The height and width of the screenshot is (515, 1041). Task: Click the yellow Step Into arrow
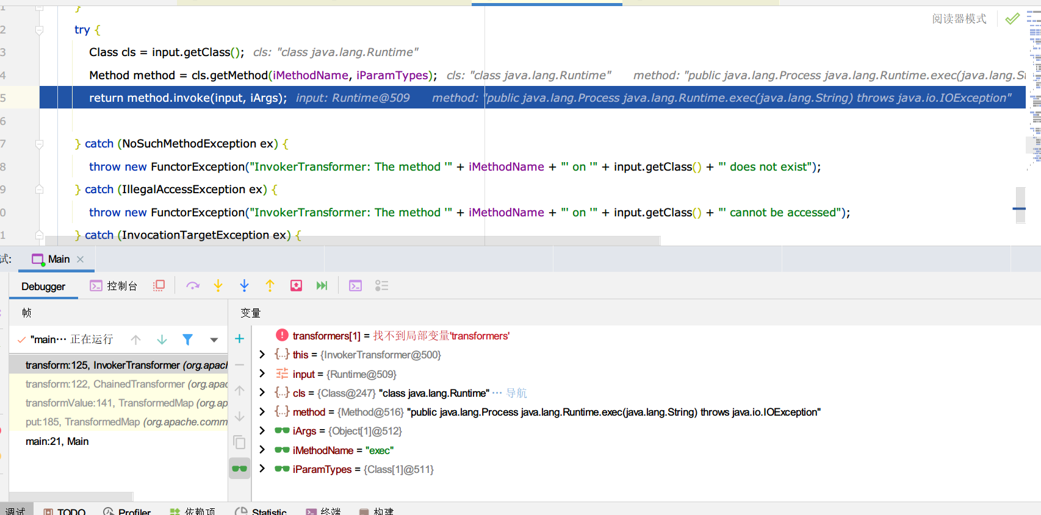[x=218, y=286]
